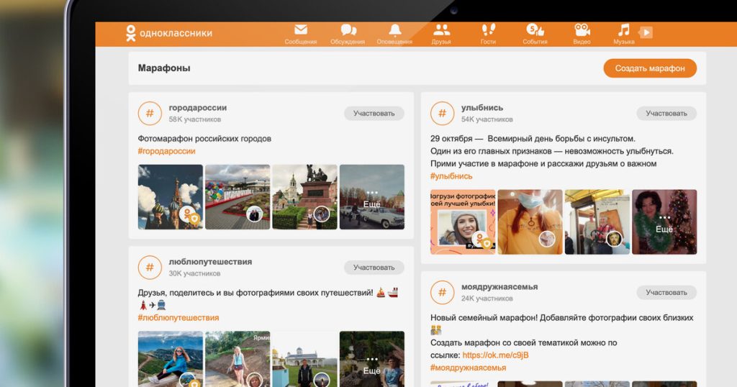Click Участвовать for моядружнаясемья

[x=666, y=292]
